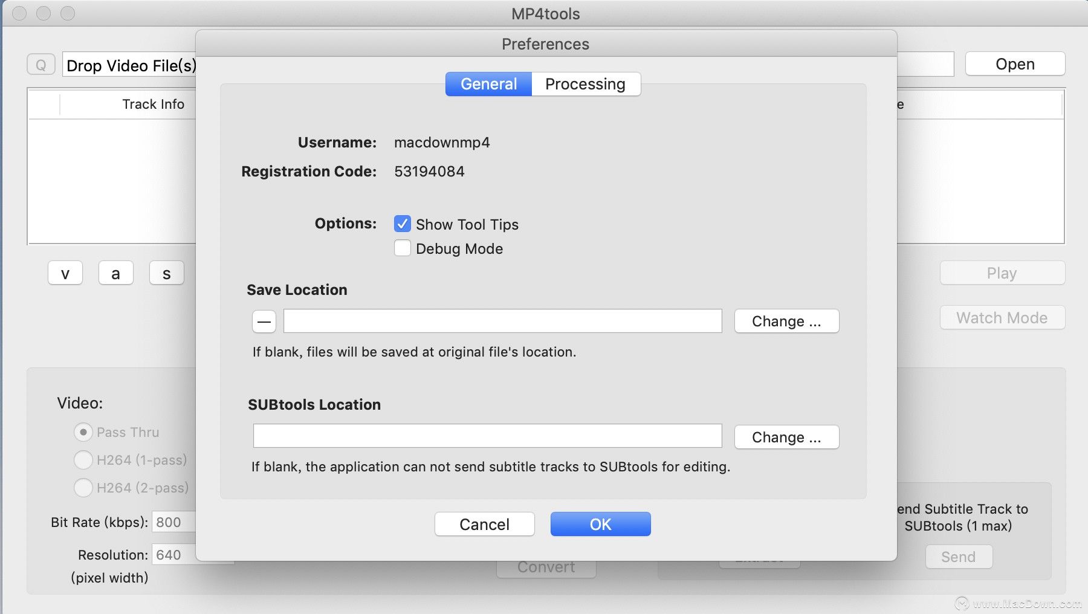
Task: Click the Play button in main window
Action: 1002,273
